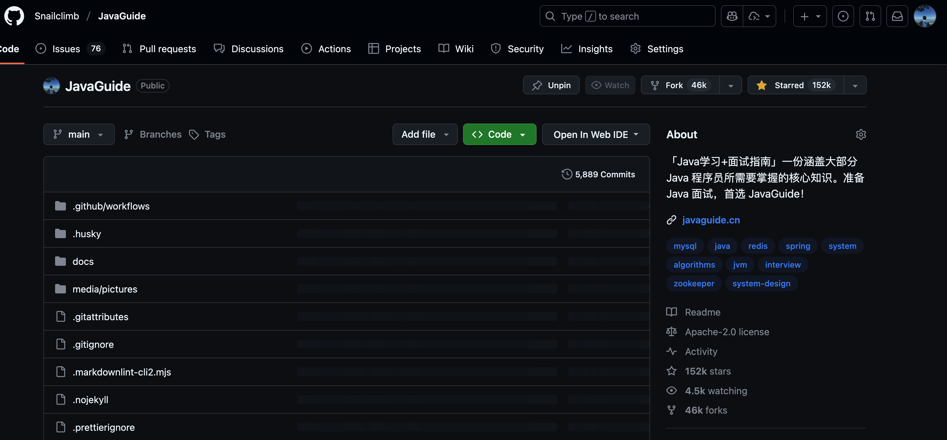Fork the repository with the Fork button
The image size is (947, 440).
[x=681, y=85]
